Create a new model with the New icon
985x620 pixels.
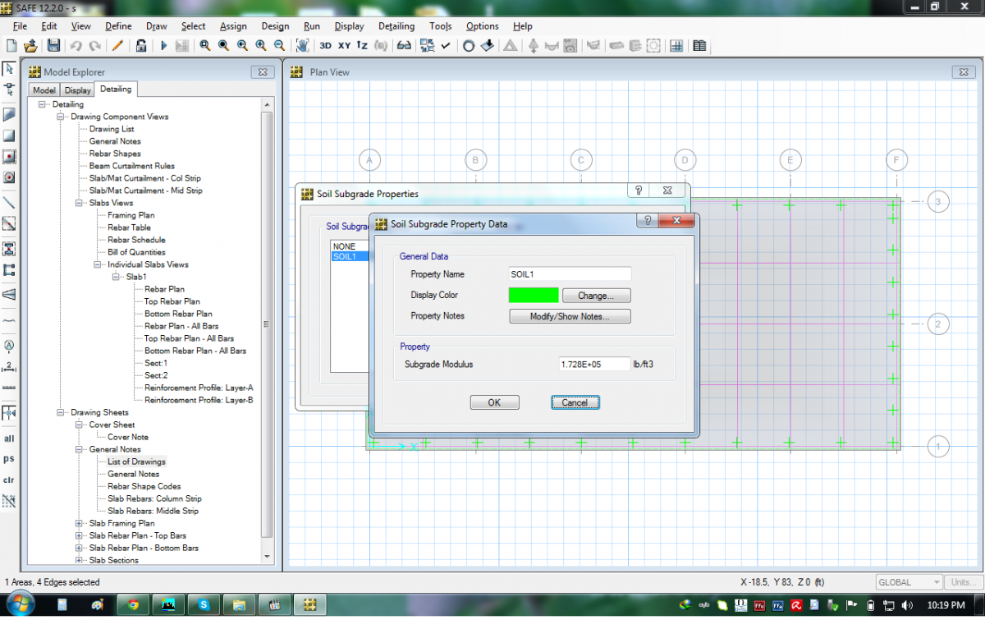click(11, 46)
